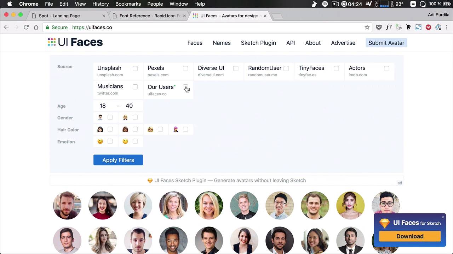Open the History menu
Screen dimensions: 453x254
[101, 4]
